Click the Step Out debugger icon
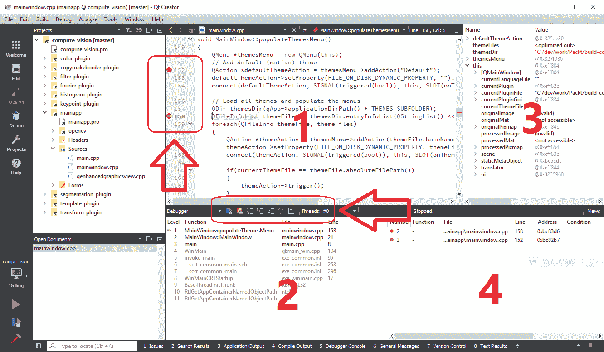 coord(271,211)
